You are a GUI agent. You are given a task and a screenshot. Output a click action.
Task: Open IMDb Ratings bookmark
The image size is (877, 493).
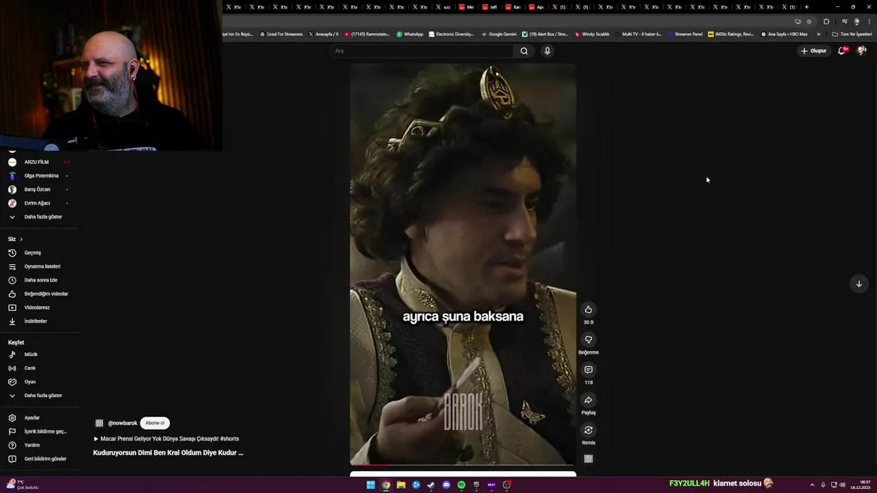tap(731, 34)
